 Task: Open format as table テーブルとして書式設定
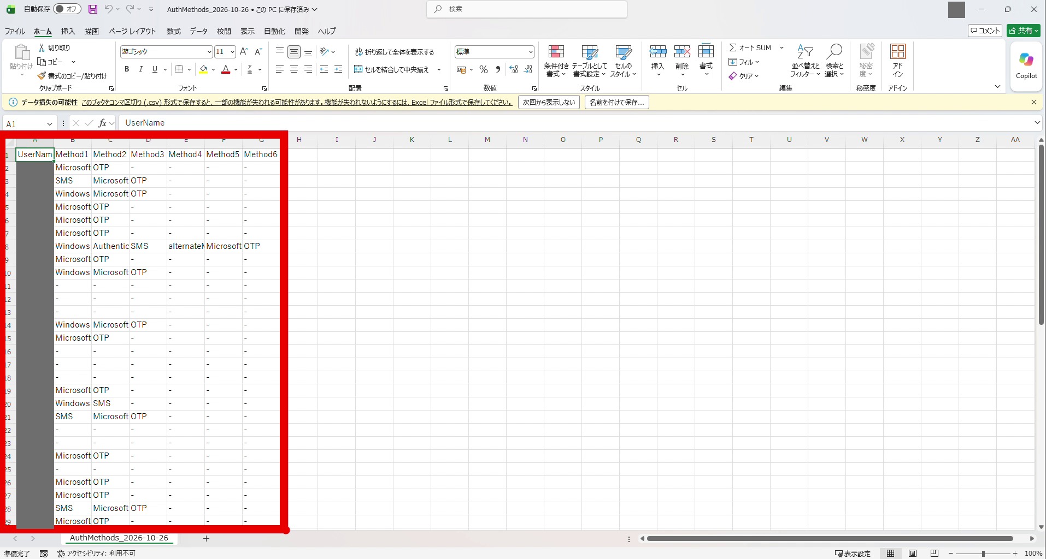590,61
